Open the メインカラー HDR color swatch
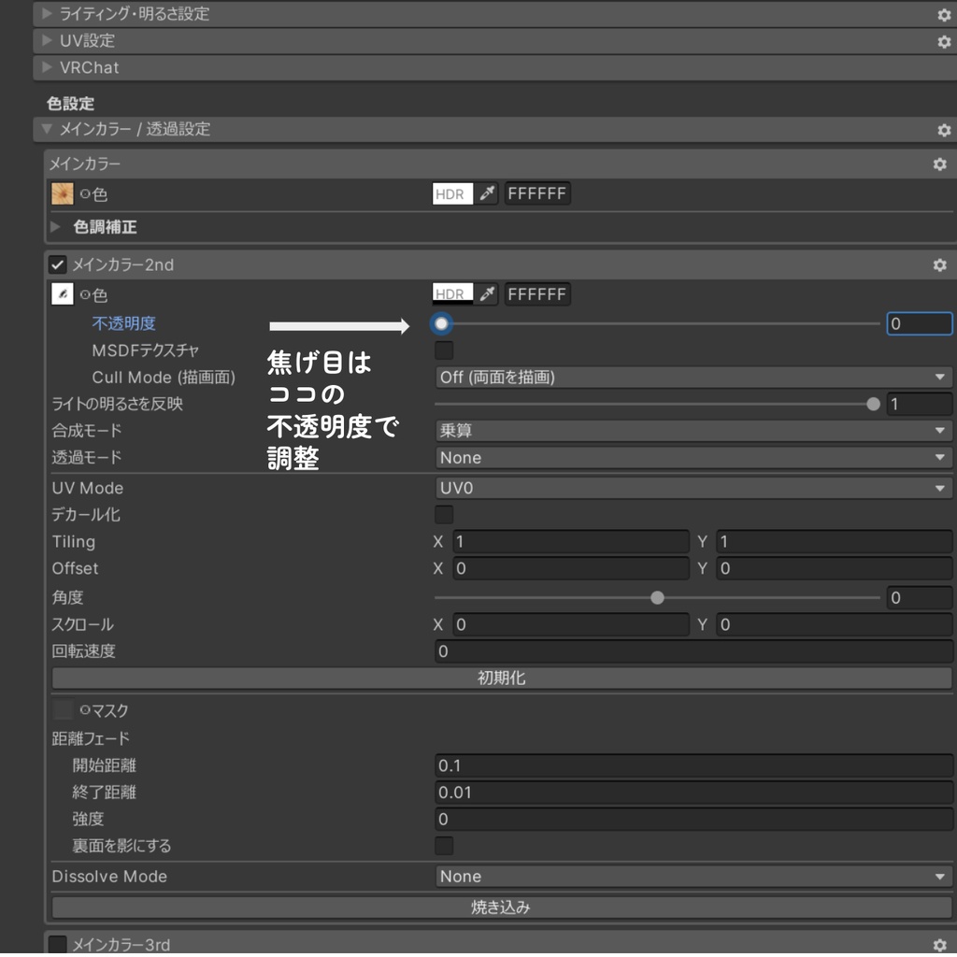 pos(452,194)
